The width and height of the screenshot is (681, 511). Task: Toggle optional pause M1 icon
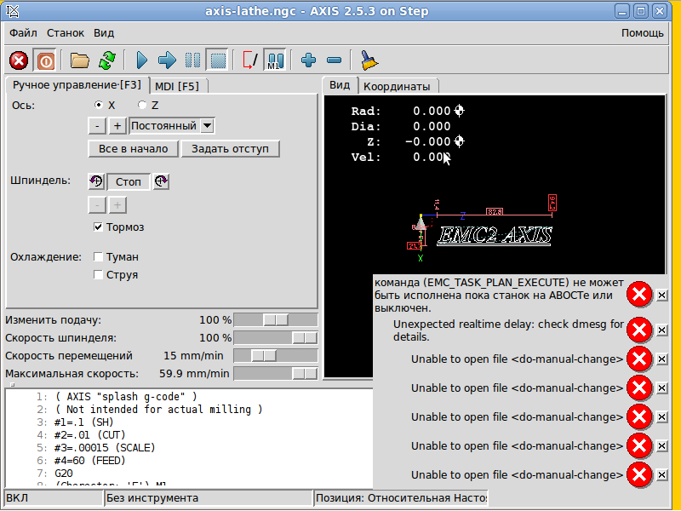(x=275, y=60)
